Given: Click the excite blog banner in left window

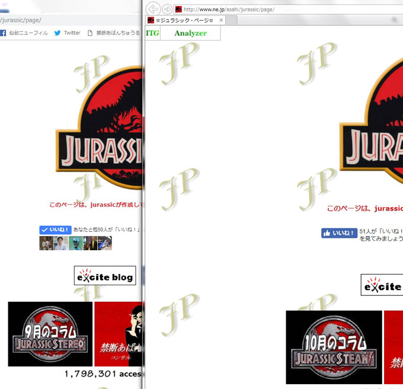Looking at the screenshot, I should (105, 276).
